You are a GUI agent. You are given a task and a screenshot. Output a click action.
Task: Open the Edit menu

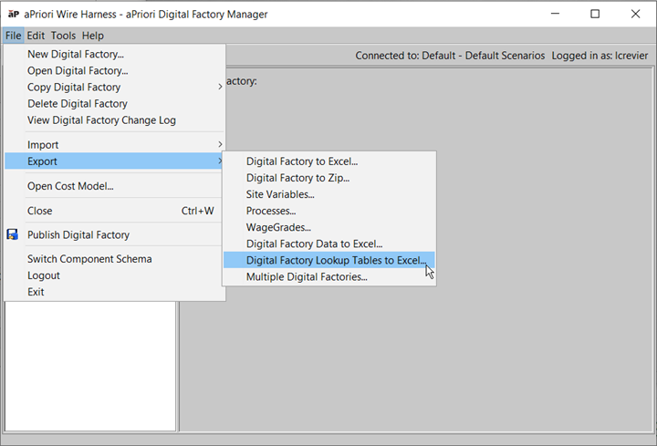click(36, 36)
